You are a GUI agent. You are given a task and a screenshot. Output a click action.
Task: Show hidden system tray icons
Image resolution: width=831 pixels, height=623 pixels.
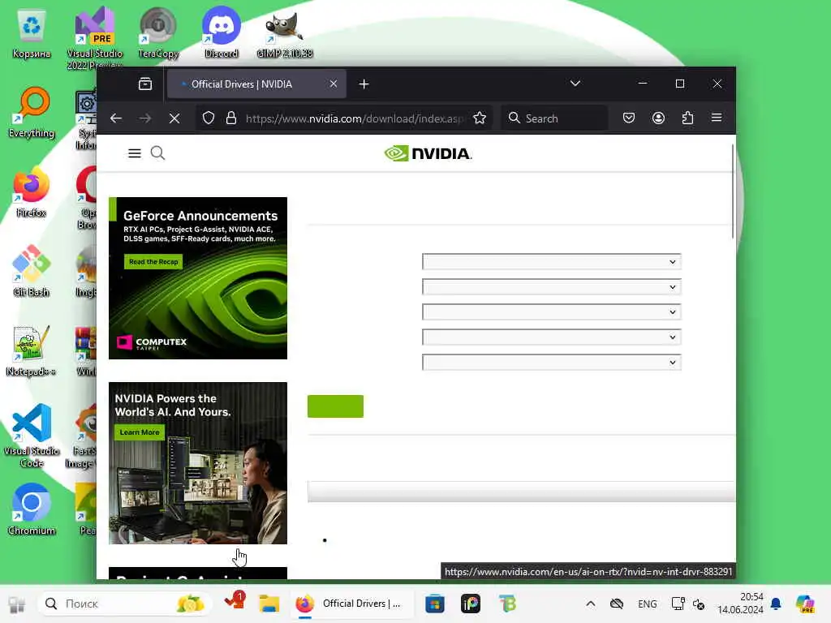pos(591,604)
